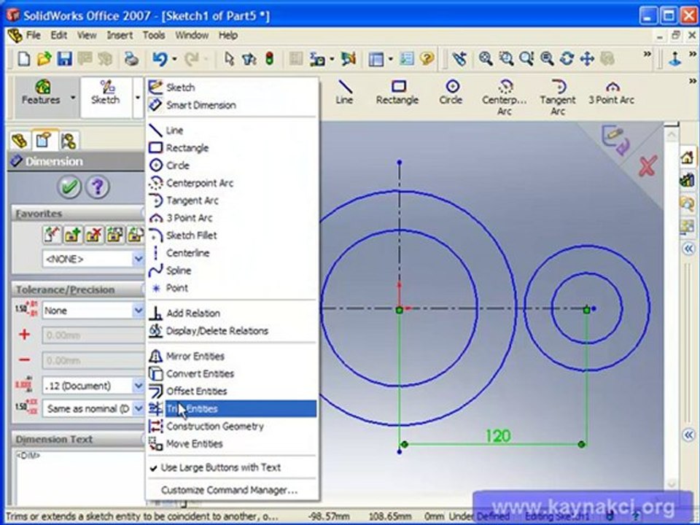Select the Rectangle tool in CommandManager
The height and width of the screenshot is (525, 700).
click(397, 93)
